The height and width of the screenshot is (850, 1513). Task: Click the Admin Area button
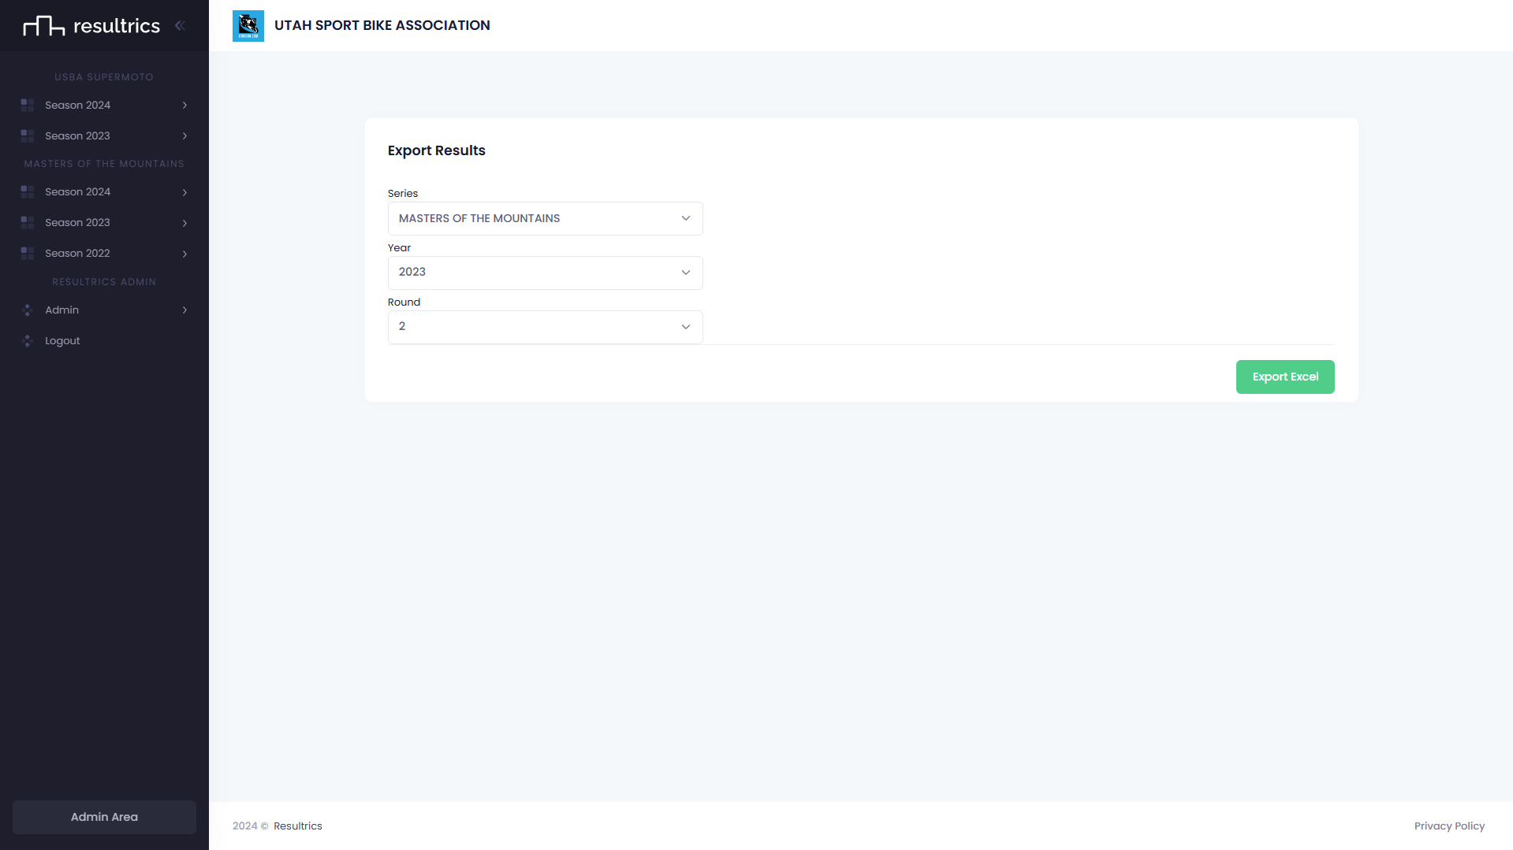coord(104,817)
